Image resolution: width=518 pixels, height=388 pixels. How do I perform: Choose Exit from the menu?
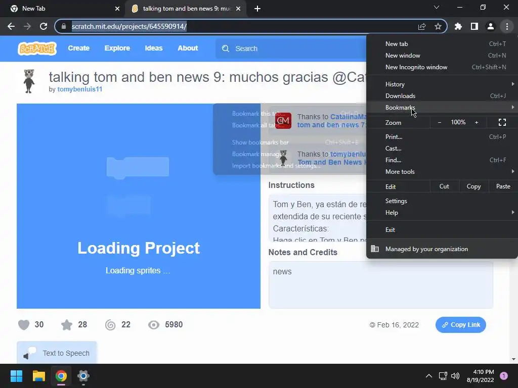click(442, 230)
